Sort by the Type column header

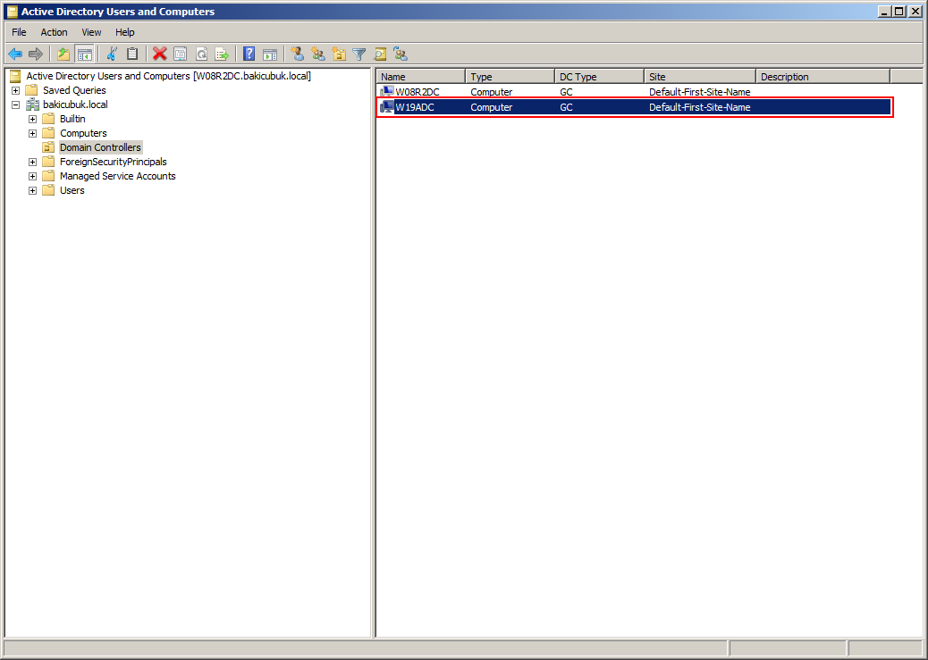(x=510, y=77)
